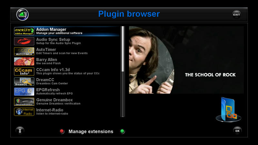Click the Barry Allen Flash icon
The height and width of the screenshot is (145, 258).
[x=24, y=61]
